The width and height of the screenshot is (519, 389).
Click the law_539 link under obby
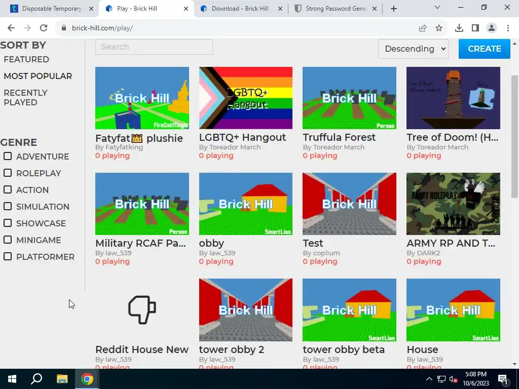[222, 253]
